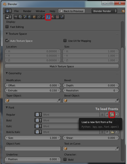Enable Use UV for Mapping
The image size is (127, 164).
[x=65, y=41]
